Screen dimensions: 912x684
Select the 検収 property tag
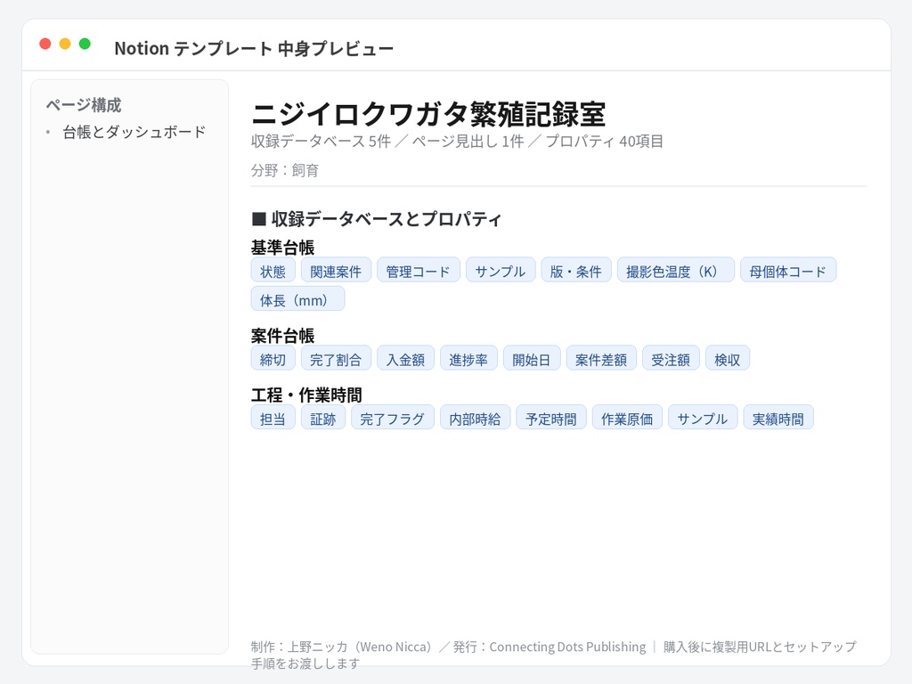[728, 359]
